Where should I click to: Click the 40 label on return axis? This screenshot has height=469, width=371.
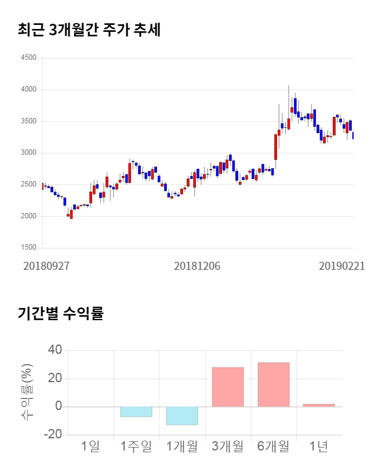pyautogui.click(x=55, y=350)
